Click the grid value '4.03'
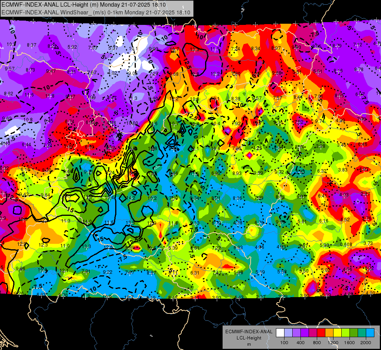381x350 pixels. (x=344, y=194)
